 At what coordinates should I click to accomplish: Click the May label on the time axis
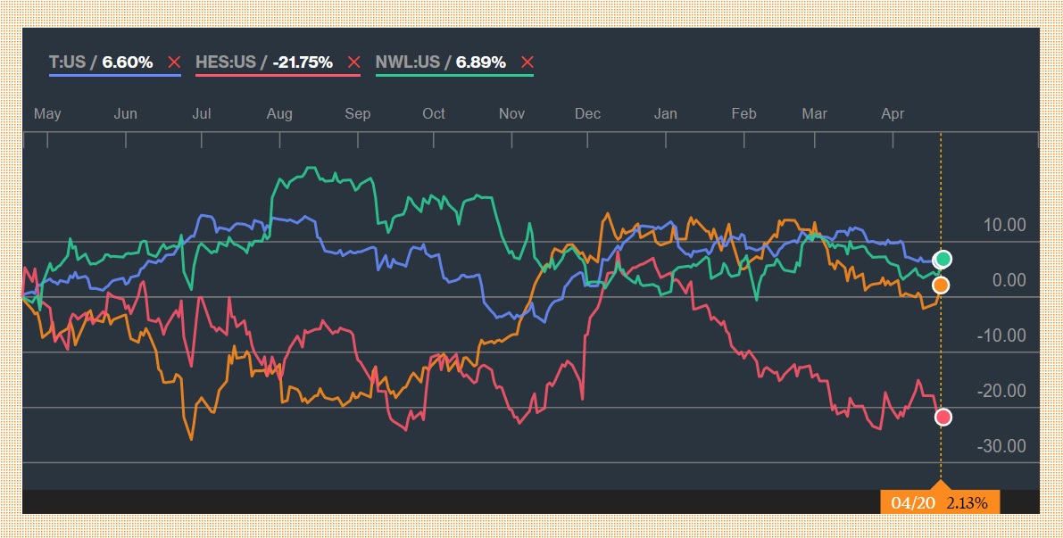click(47, 114)
